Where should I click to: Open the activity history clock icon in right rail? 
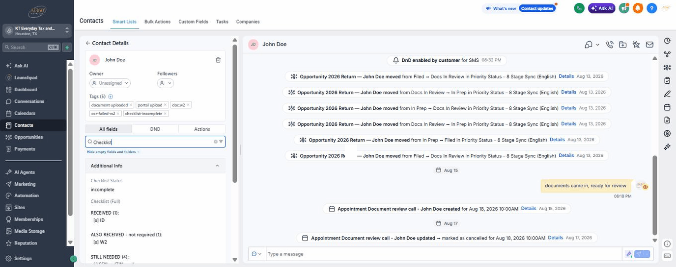pyautogui.click(x=667, y=41)
